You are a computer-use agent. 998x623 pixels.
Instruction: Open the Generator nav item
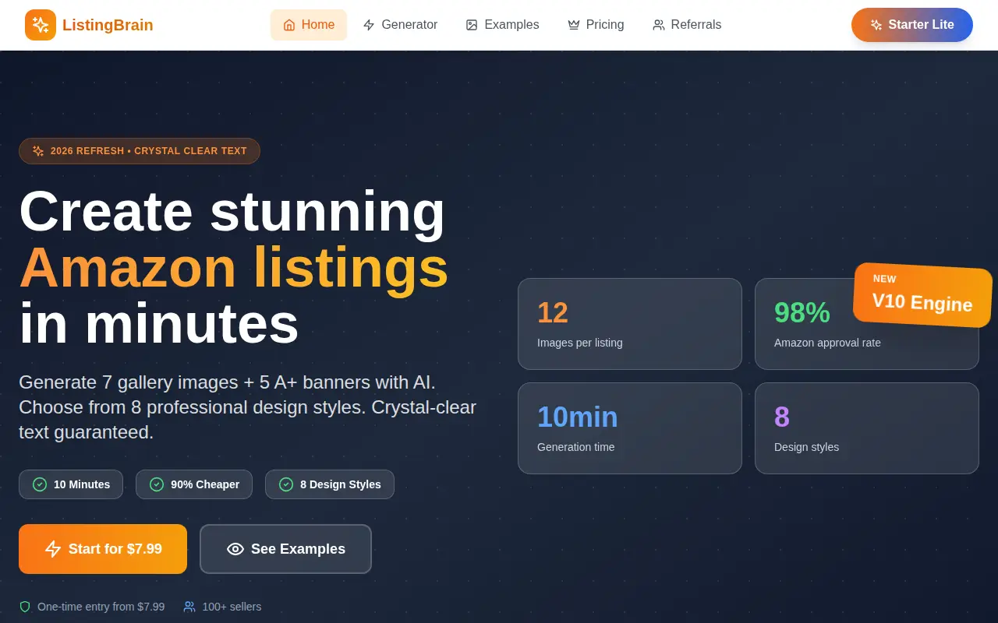click(x=400, y=25)
